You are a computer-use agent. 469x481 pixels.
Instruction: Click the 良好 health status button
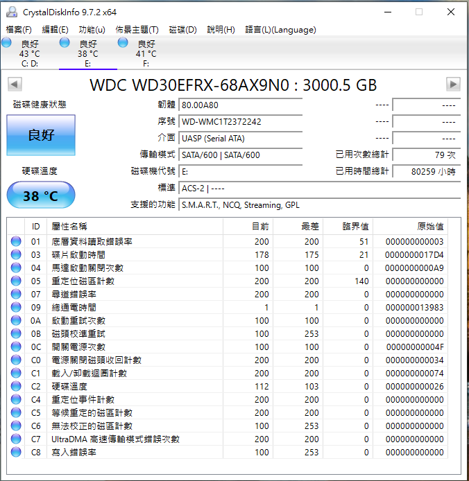[40, 135]
